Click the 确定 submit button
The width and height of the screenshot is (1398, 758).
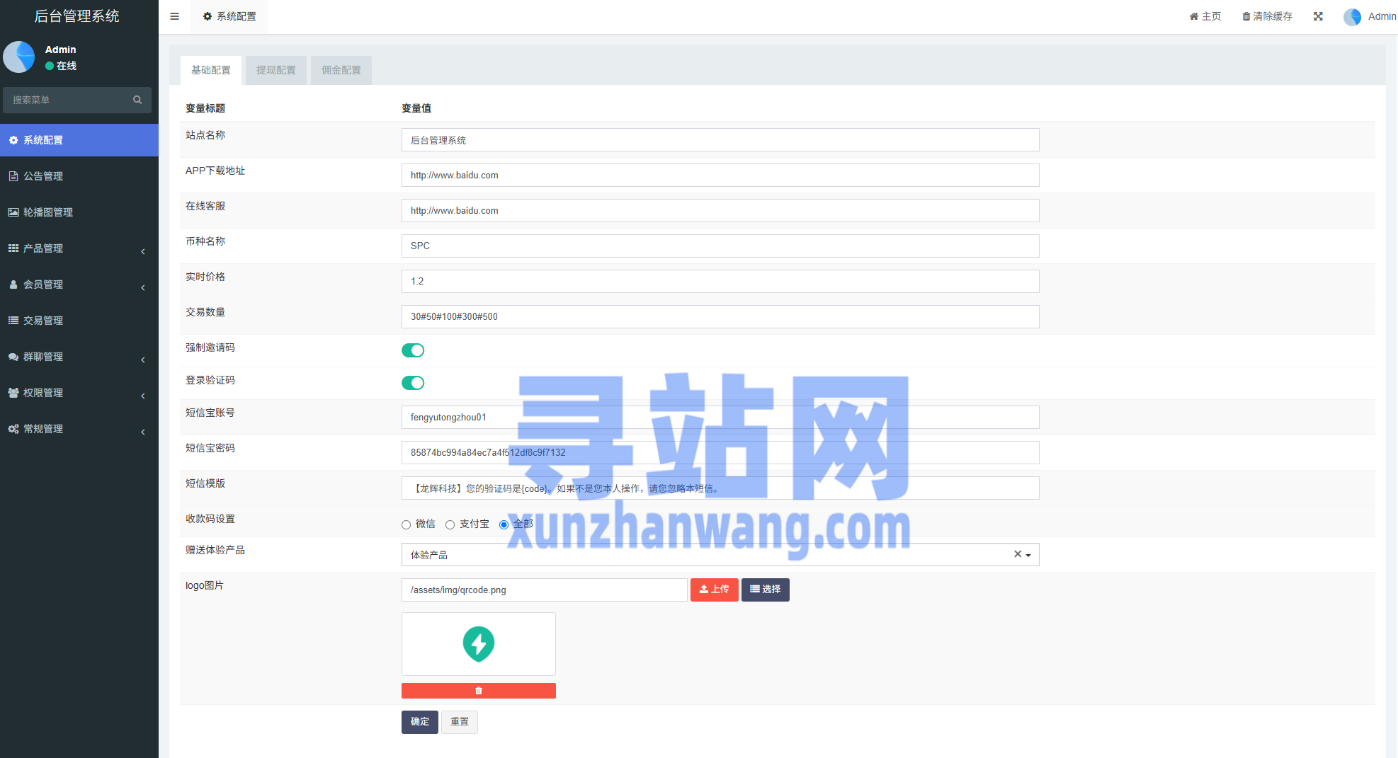pyautogui.click(x=419, y=722)
